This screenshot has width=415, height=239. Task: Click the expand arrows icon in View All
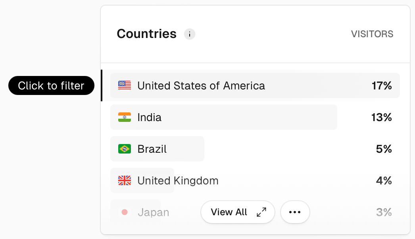click(x=261, y=212)
